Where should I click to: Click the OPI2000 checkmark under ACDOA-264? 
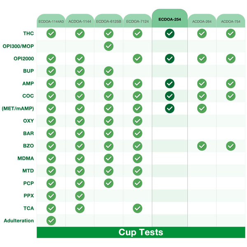pyautogui.click(x=202, y=58)
